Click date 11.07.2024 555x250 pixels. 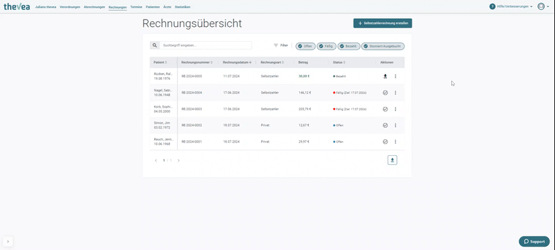231,77
